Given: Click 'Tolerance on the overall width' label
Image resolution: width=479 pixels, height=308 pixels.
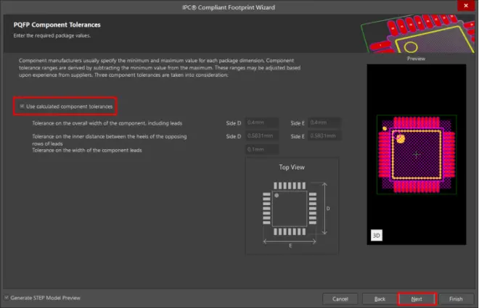Looking at the screenshot, I should 107,123.
